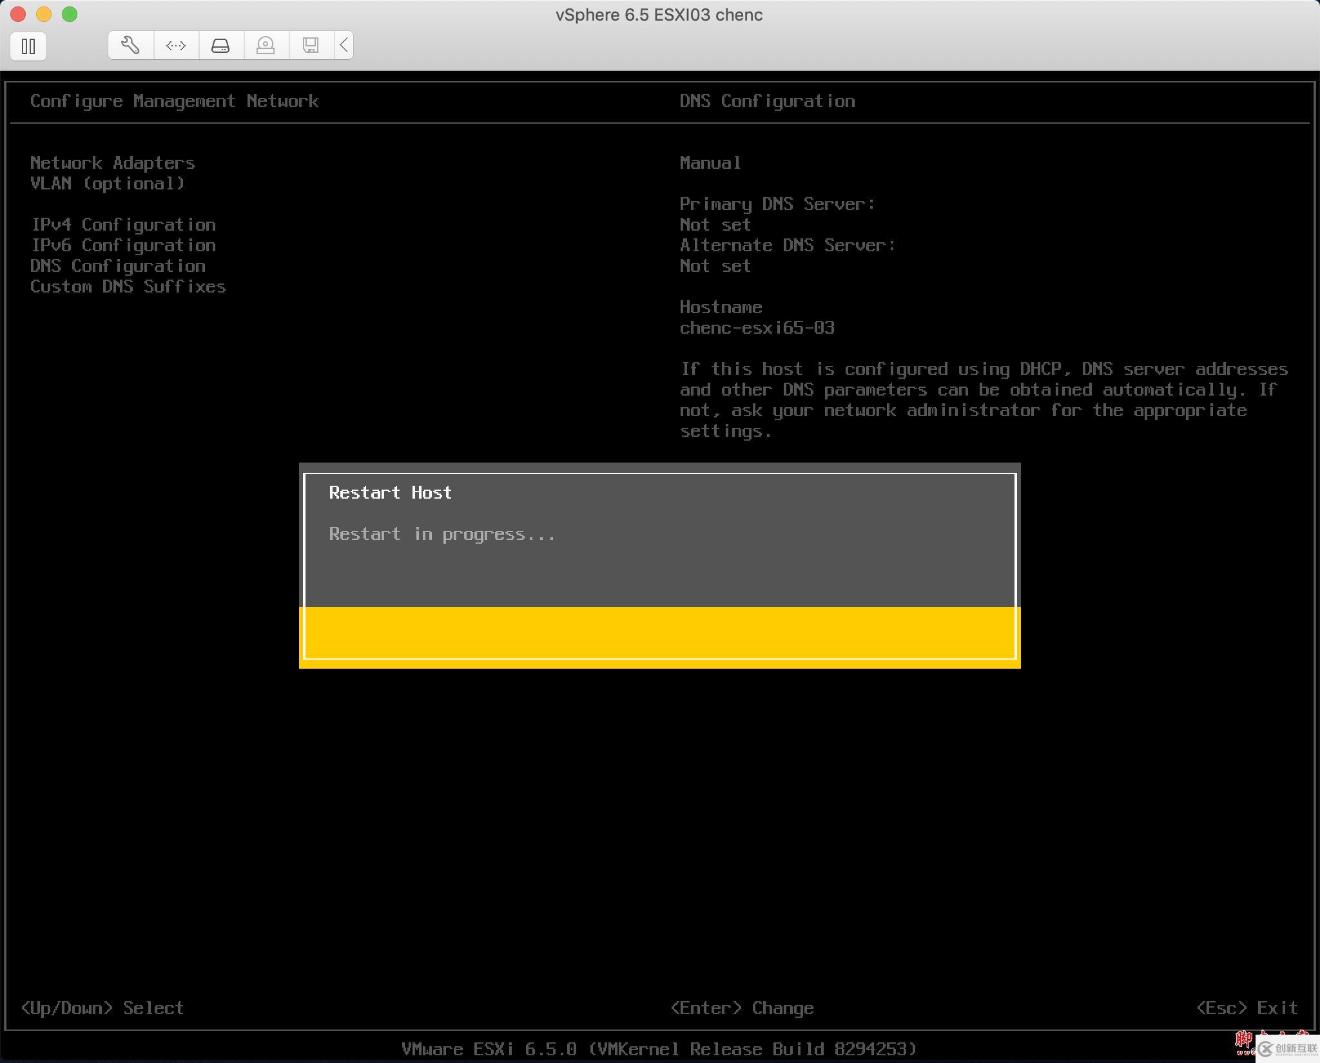
Task: Collapse the toolbar using the chevron
Action: coord(344,45)
